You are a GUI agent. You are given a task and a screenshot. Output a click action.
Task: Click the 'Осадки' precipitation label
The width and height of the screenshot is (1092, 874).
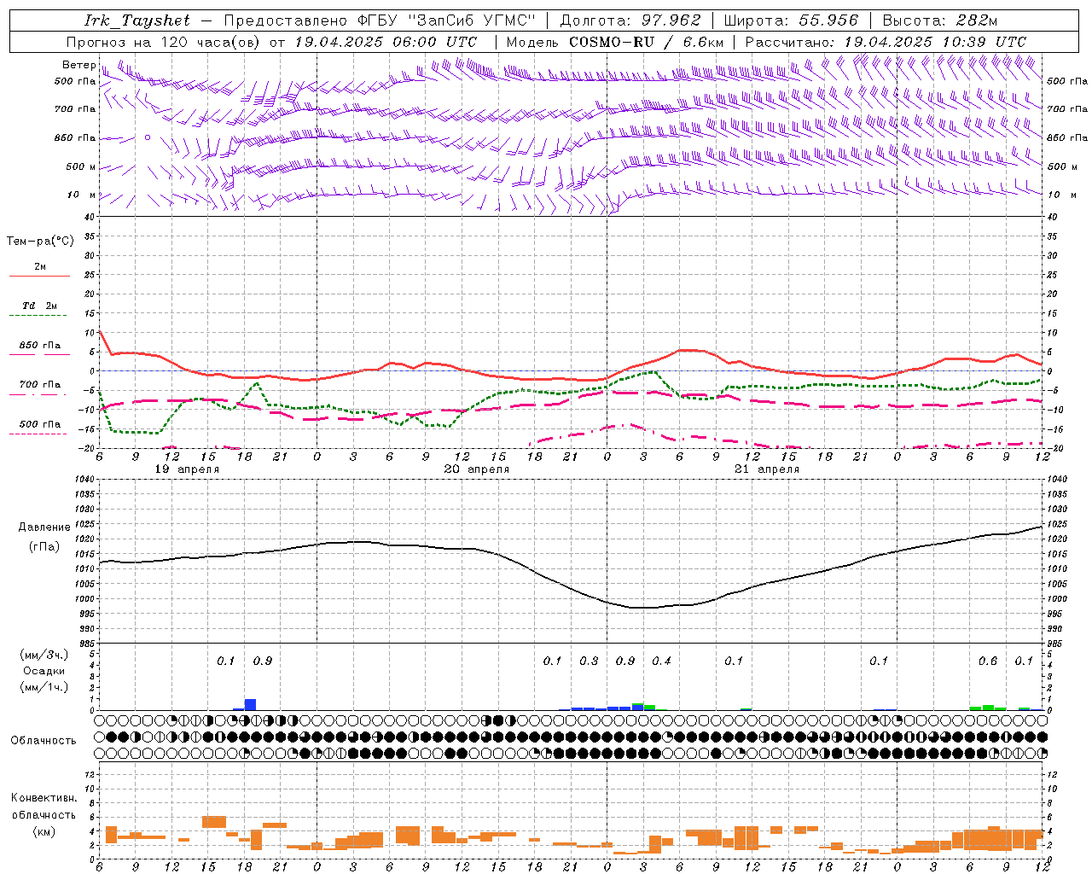coord(44,671)
